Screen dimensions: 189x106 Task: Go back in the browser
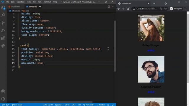tap(119, 9)
